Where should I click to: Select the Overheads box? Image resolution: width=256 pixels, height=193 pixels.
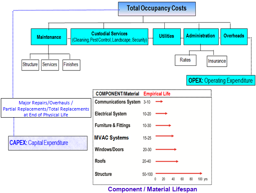(x=234, y=36)
